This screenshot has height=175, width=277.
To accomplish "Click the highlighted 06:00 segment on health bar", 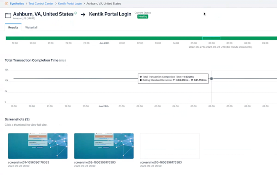I will point(211,38).
